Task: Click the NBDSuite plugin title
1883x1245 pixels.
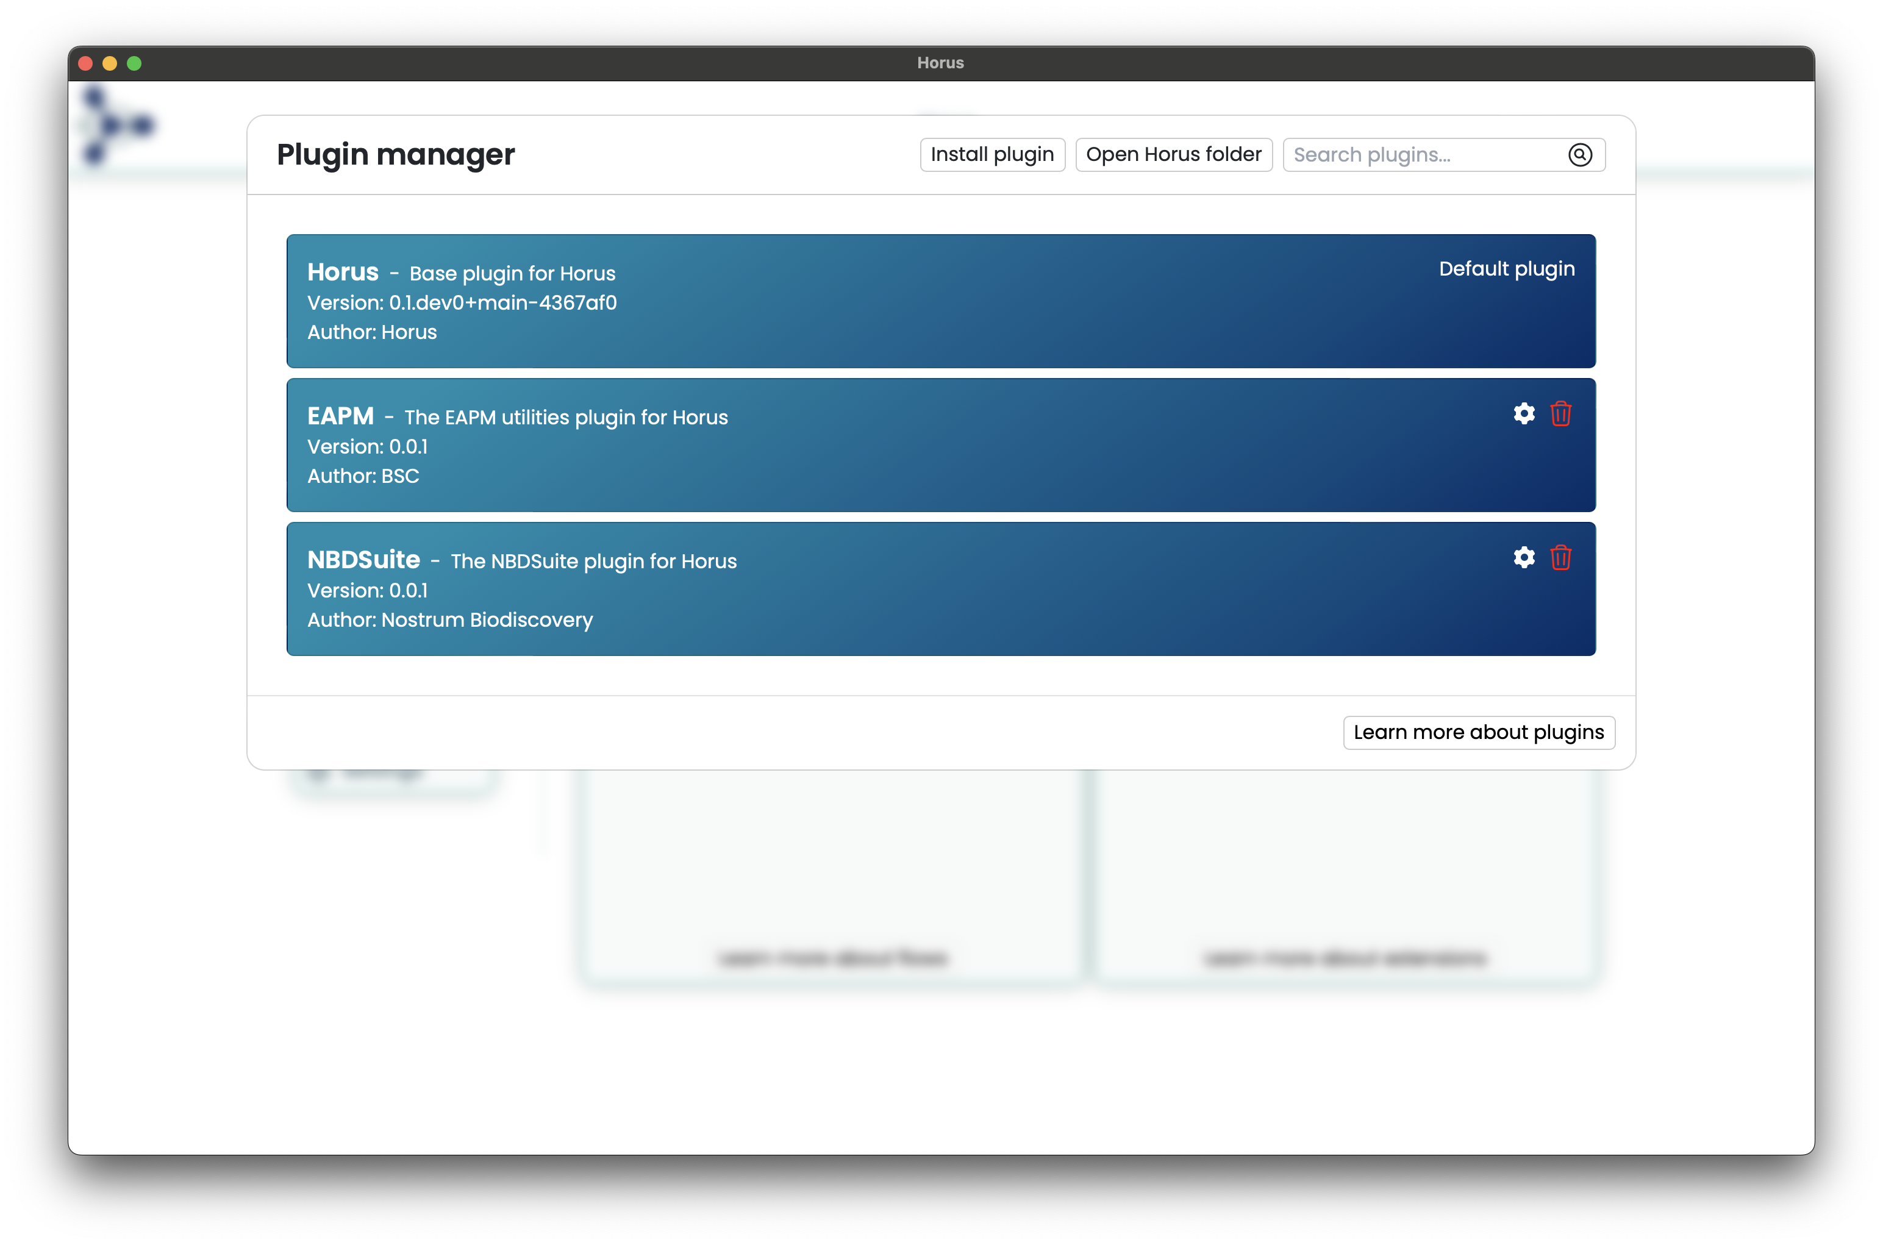Action: tap(364, 560)
